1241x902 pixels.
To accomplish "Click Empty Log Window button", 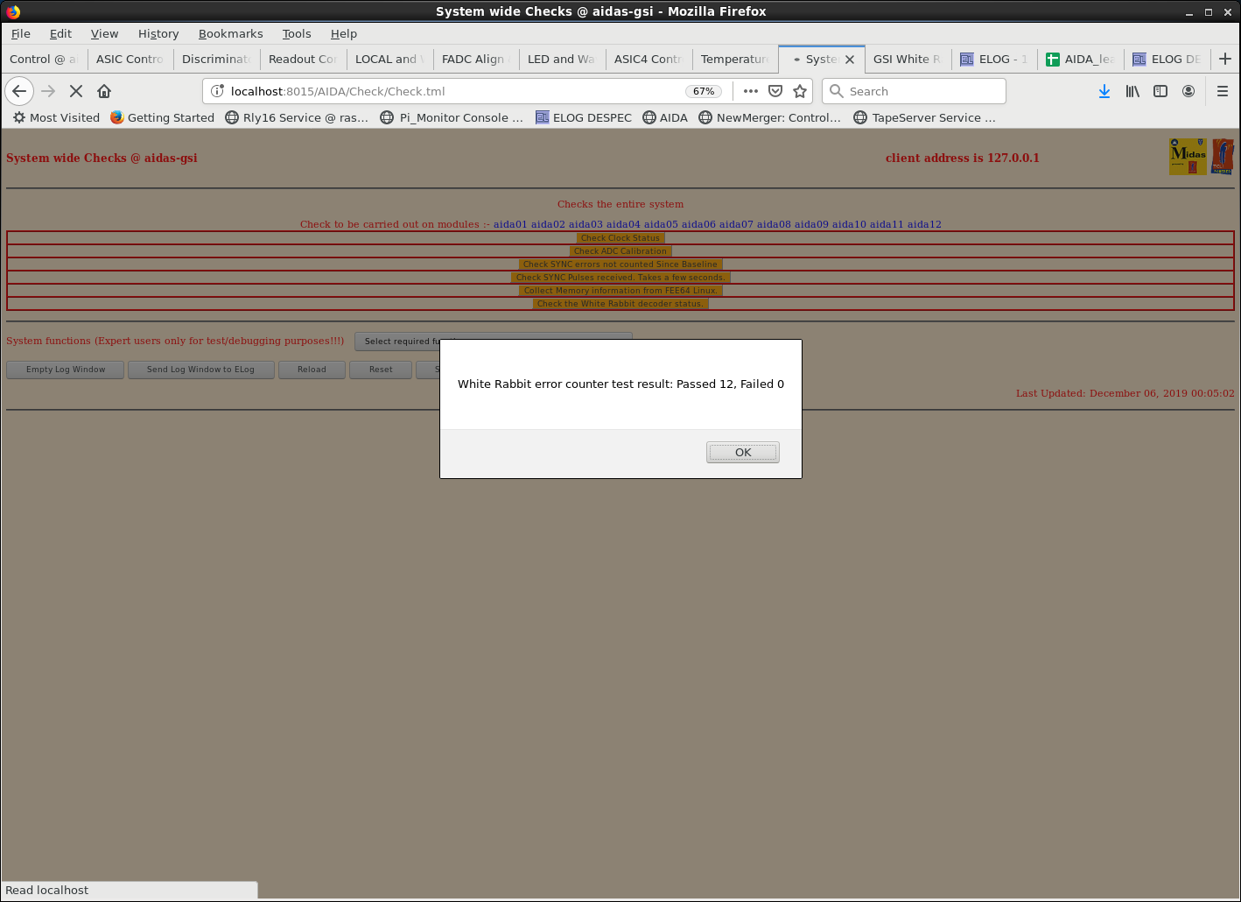I will [66, 370].
